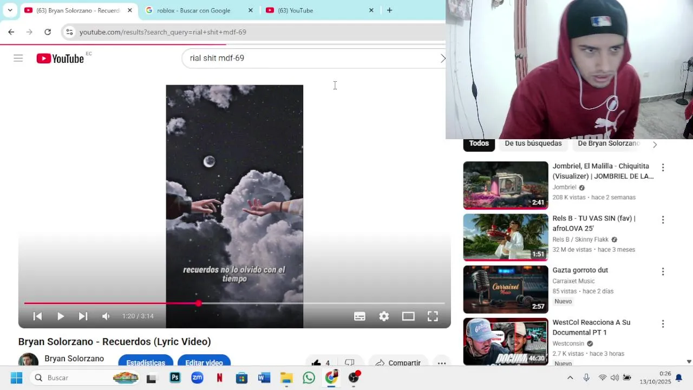Toggle subtitles in the video player

359,316
